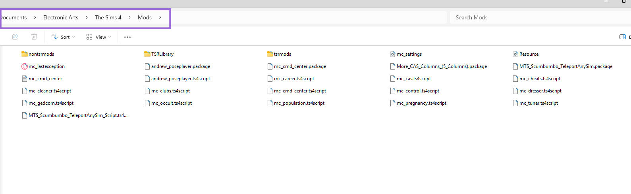The width and height of the screenshot is (631, 194).
Task: Select the Resource config file icon
Action: coord(515,54)
